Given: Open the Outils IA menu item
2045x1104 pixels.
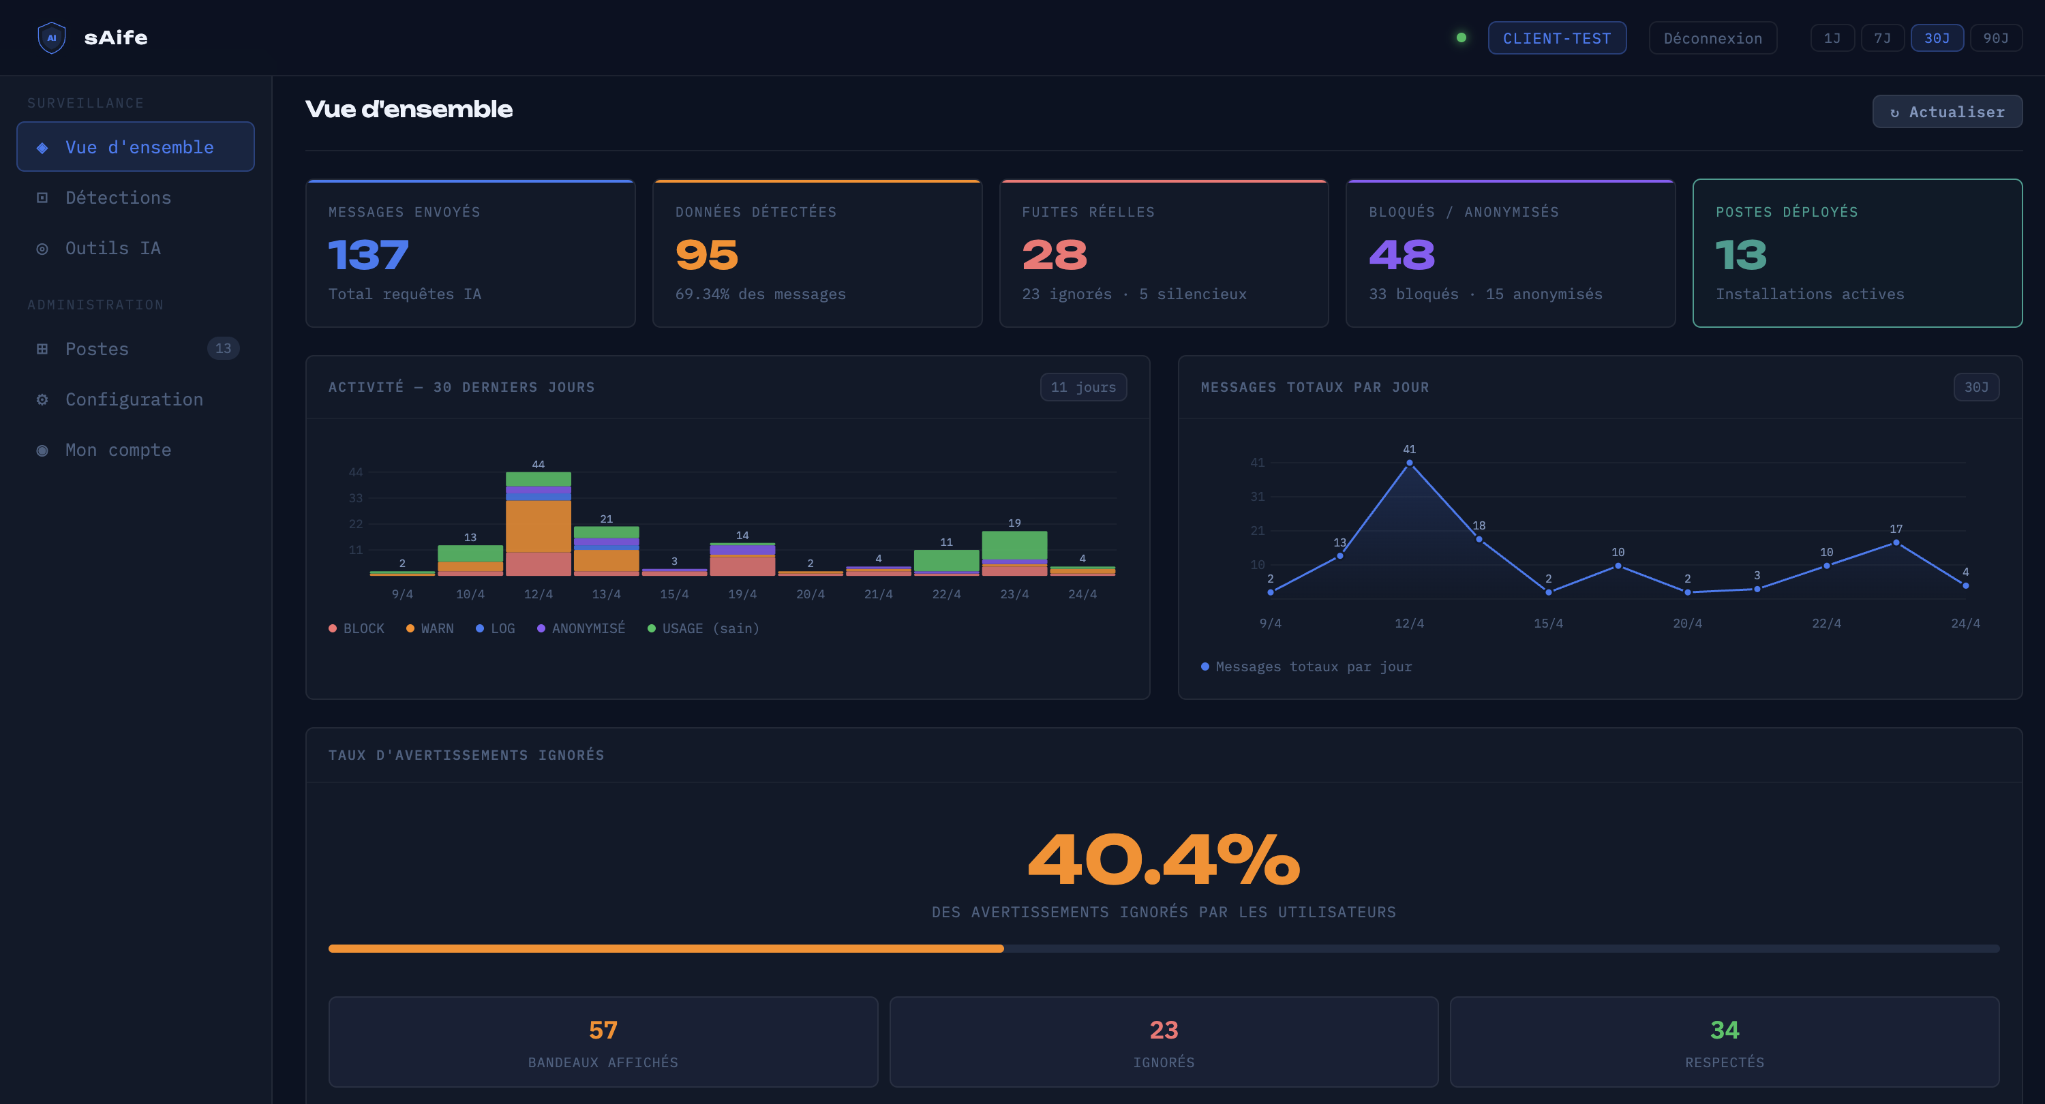Looking at the screenshot, I should pos(135,249).
